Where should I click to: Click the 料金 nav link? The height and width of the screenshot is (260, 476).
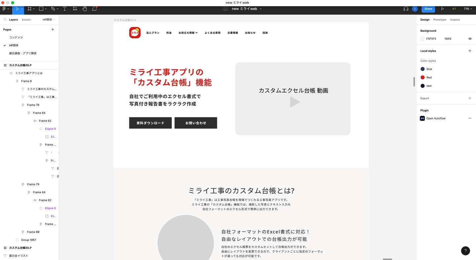[x=169, y=33]
